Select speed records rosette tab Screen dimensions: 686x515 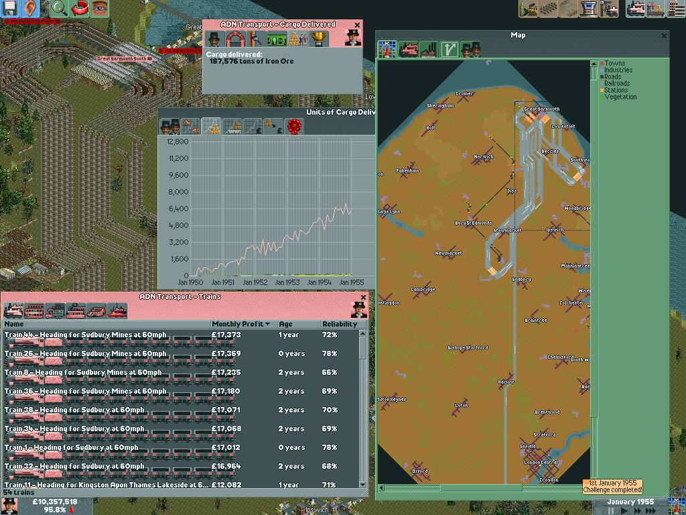pos(295,127)
